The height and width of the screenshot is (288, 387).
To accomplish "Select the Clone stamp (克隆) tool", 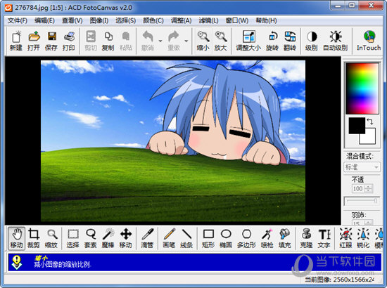I will tap(306, 238).
